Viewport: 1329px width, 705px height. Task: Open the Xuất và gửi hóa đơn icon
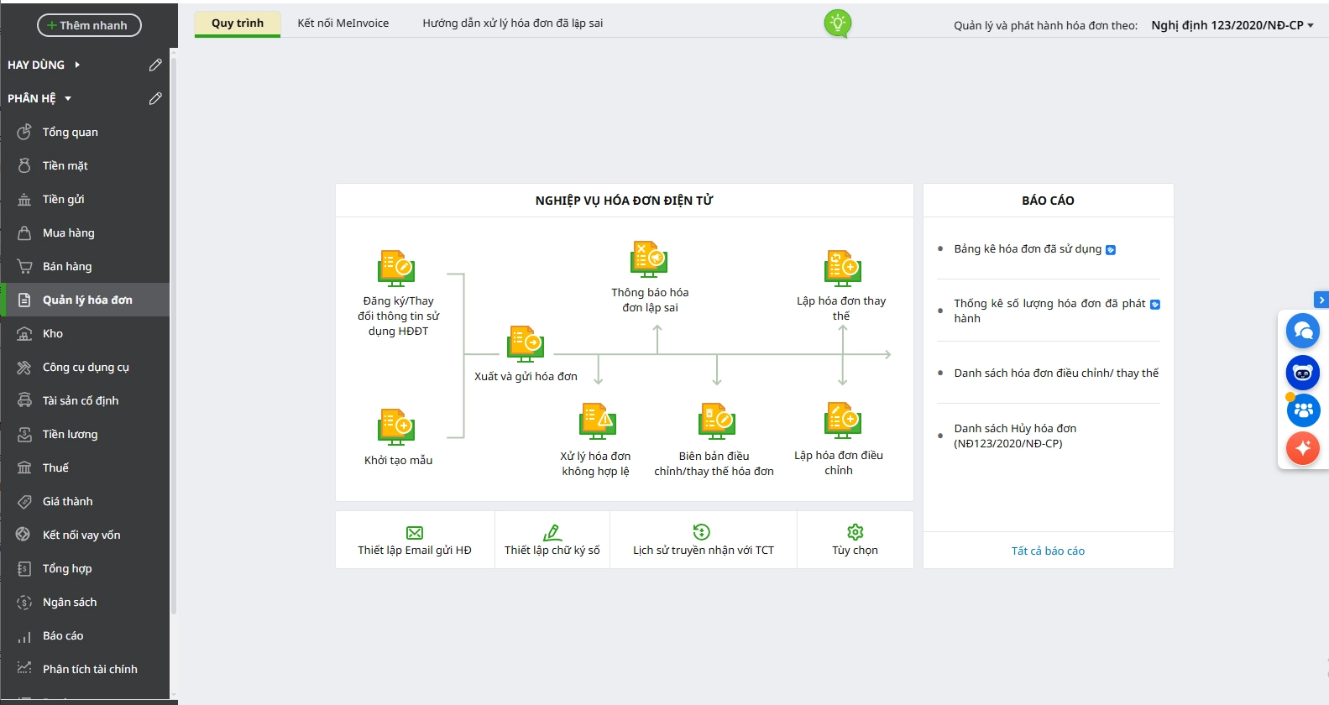coord(526,344)
